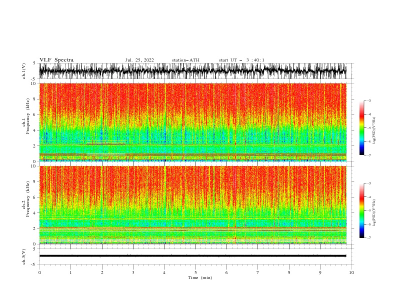The height and width of the screenshot is (306, 396).
Task: Click the "-3" label on ch.1 colorbar
Action: pos(368,100)
